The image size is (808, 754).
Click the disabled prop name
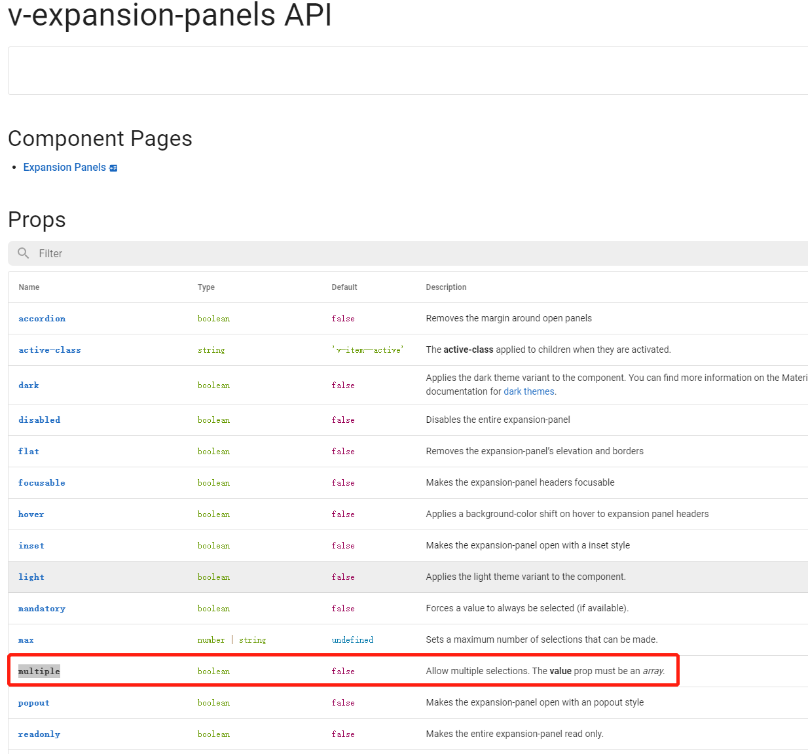(39, 420)
